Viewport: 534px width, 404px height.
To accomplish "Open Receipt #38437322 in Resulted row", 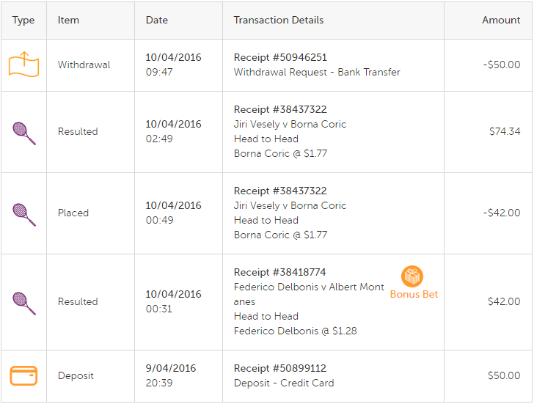I will tap(280, 109).
